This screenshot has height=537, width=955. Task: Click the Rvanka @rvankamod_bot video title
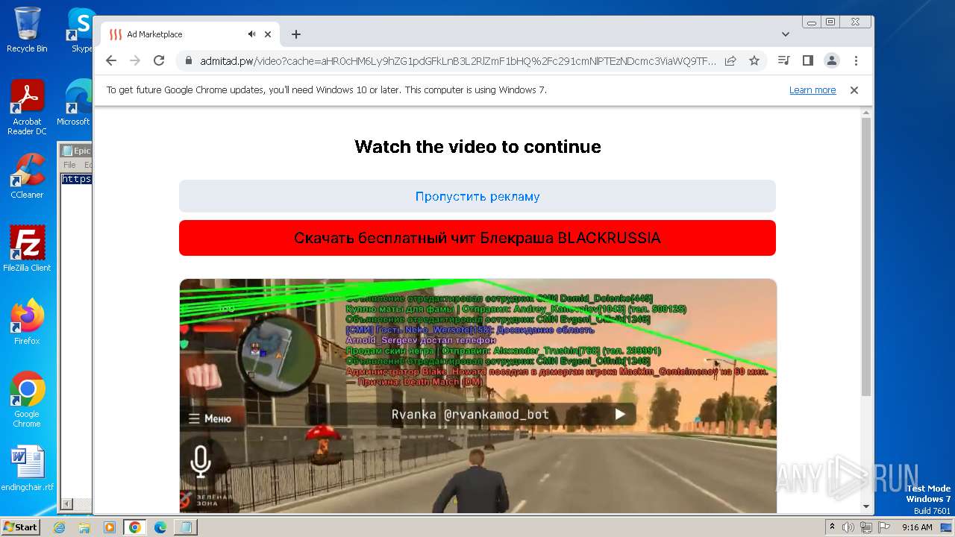click(470, 415)
